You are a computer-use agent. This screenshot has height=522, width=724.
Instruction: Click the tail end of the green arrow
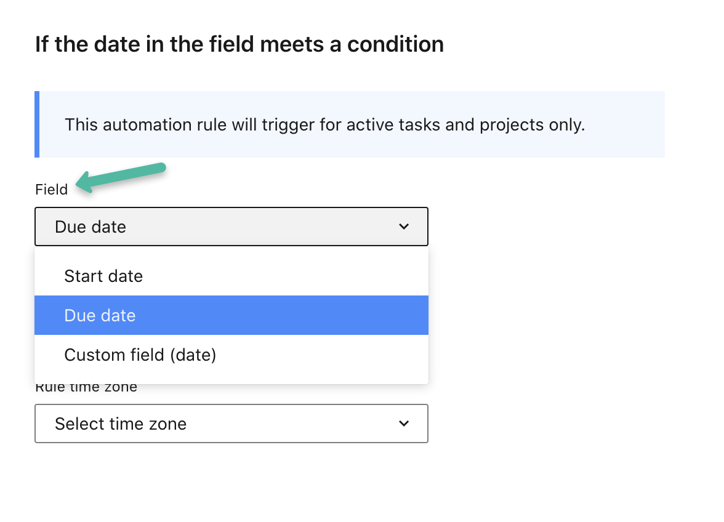click(x=160, y=167)
